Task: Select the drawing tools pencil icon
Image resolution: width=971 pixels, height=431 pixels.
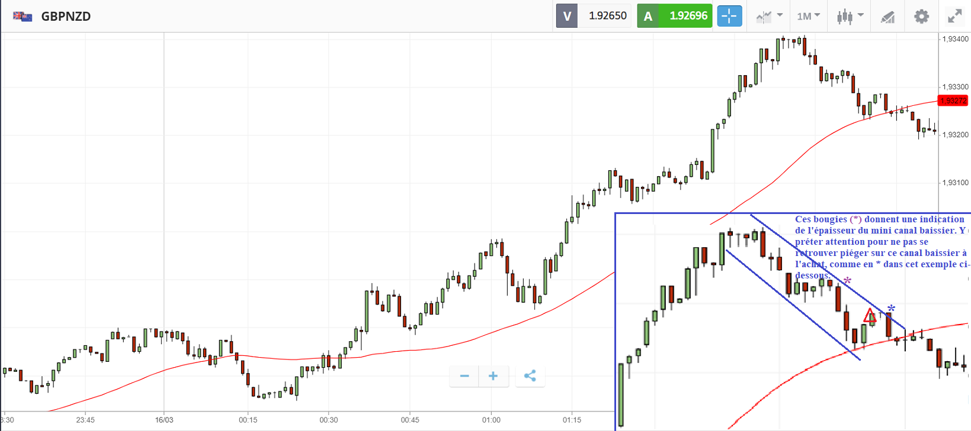Action: (887, 17)
